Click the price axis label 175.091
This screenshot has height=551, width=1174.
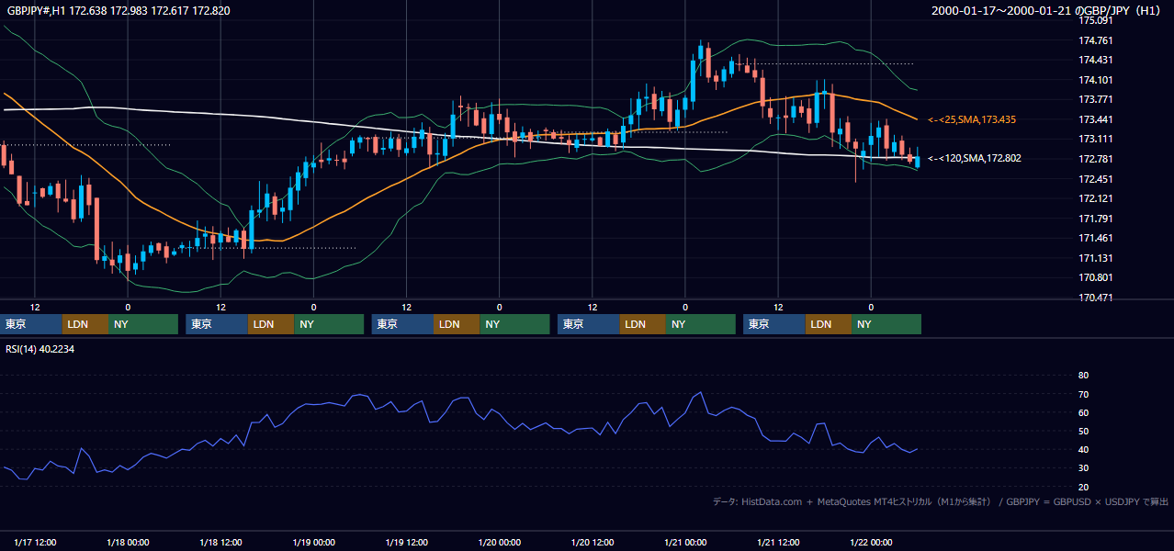pyautogui.click(x=1096, y=20)
